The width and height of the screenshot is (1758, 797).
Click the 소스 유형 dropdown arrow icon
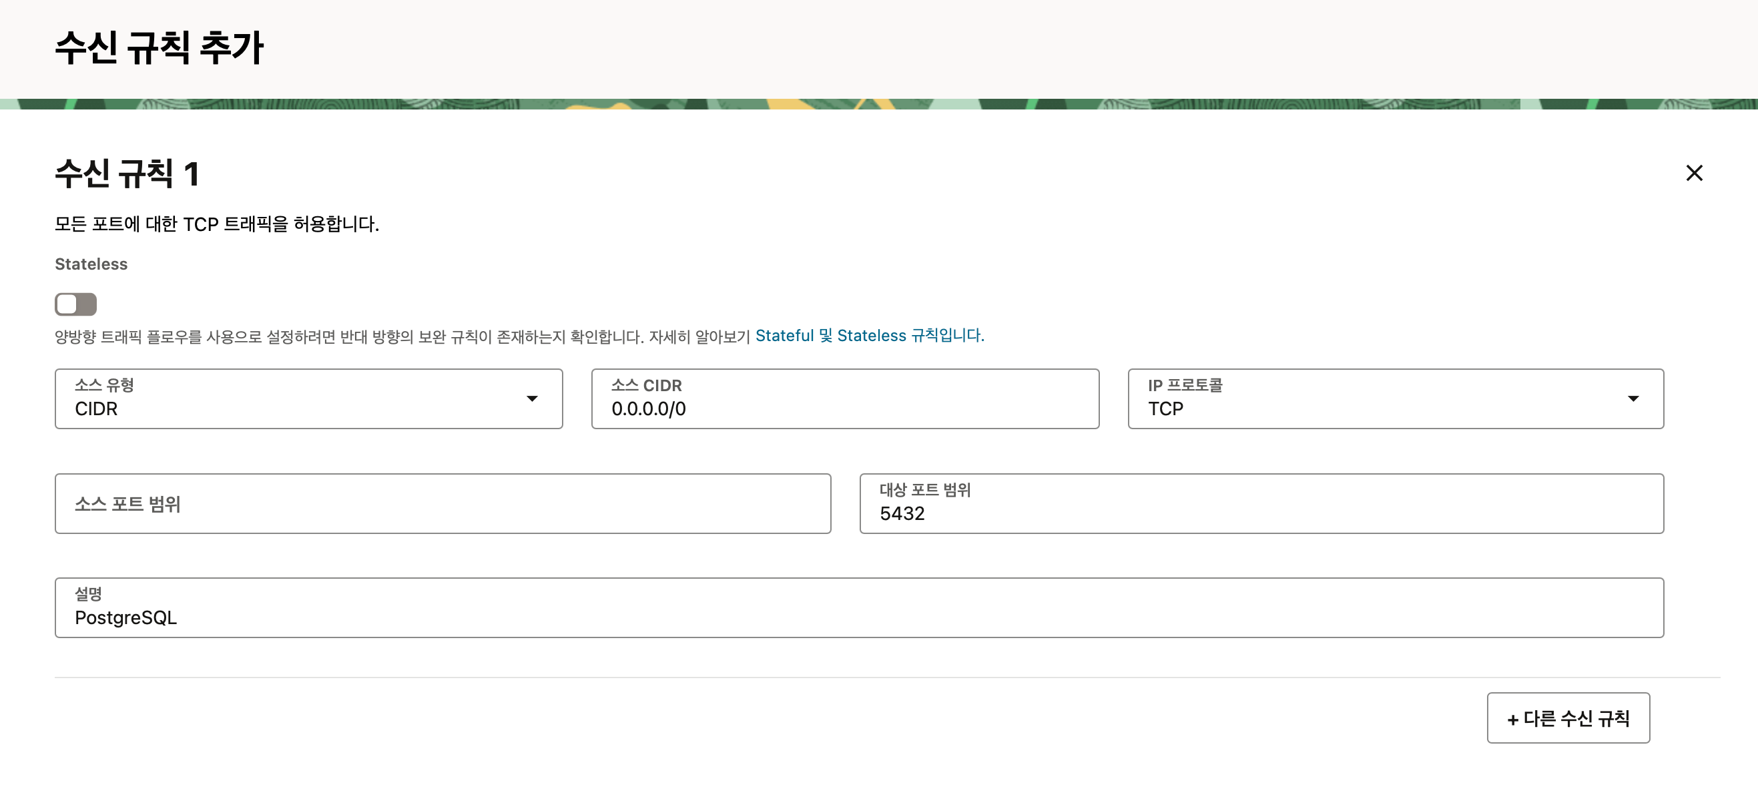(532, 398)
